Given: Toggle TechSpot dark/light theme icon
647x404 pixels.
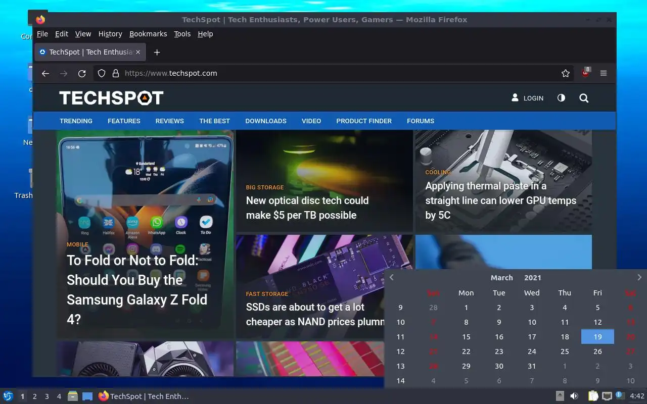Looking at the screenshot, I should tap(561, 98).
